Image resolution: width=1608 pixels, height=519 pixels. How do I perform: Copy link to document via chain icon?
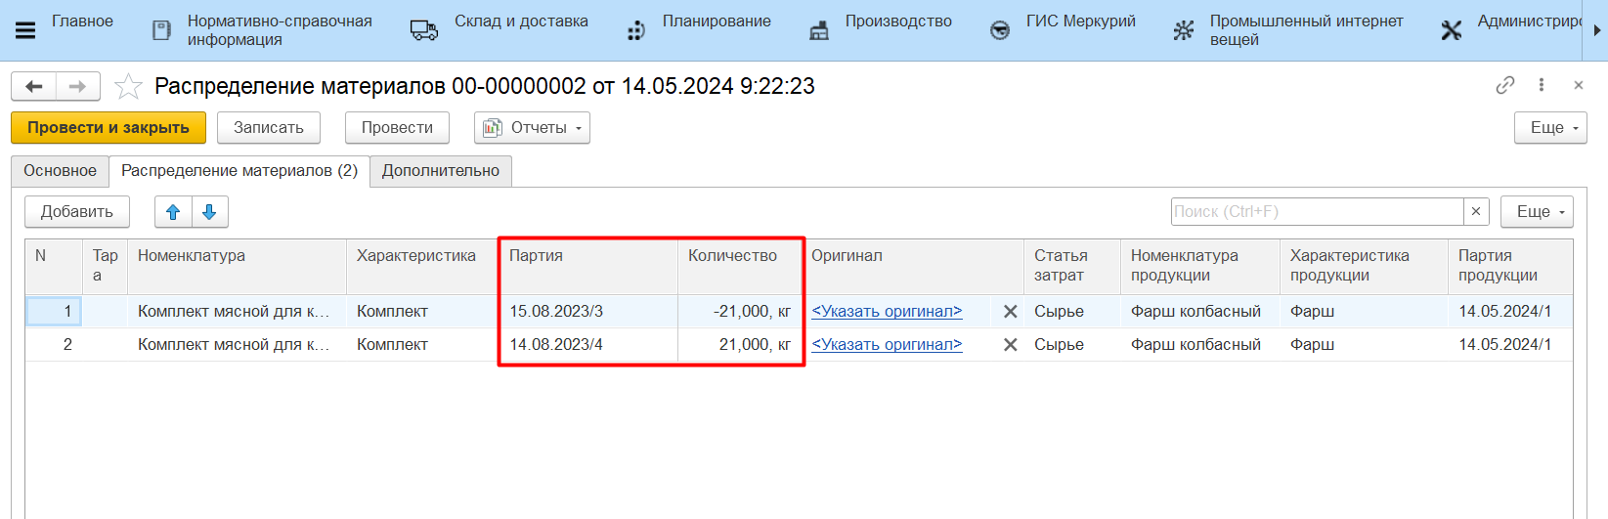click(1504, 86)
